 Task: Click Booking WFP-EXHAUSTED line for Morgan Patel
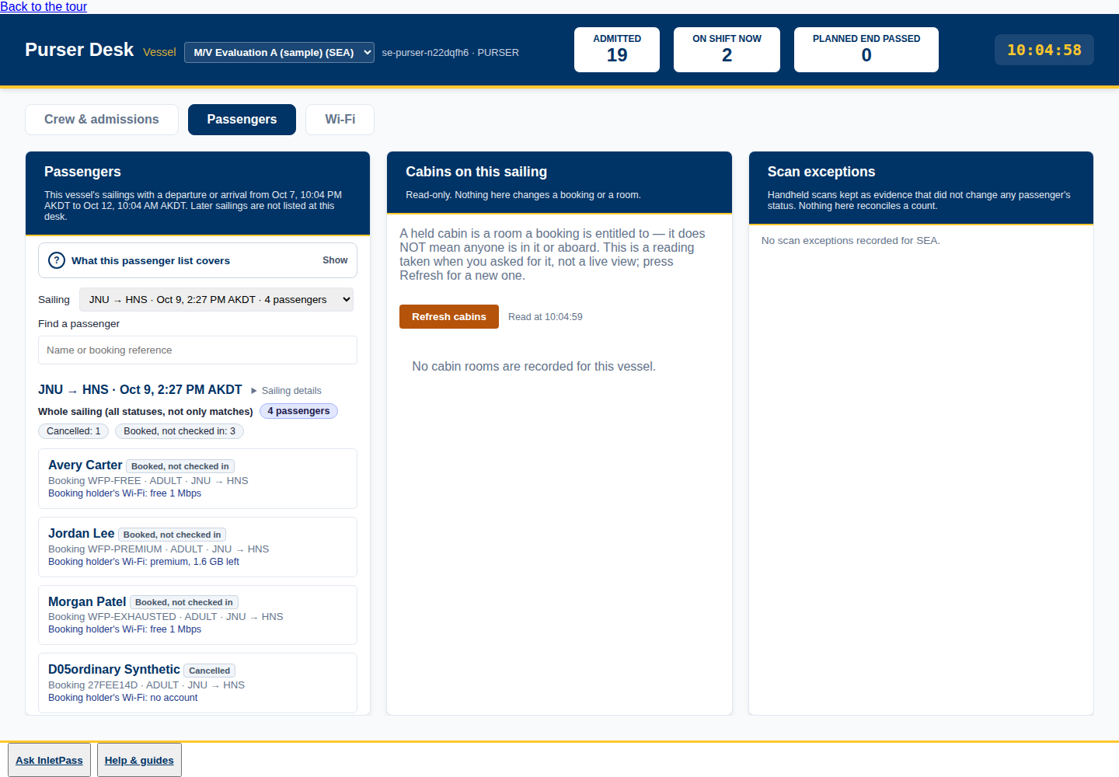[x=166, y=617]
